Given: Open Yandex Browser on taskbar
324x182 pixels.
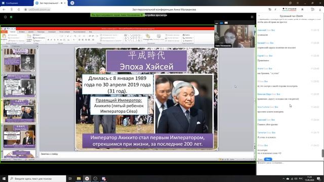Looking at the screenshot, I should tap(87, 178).
